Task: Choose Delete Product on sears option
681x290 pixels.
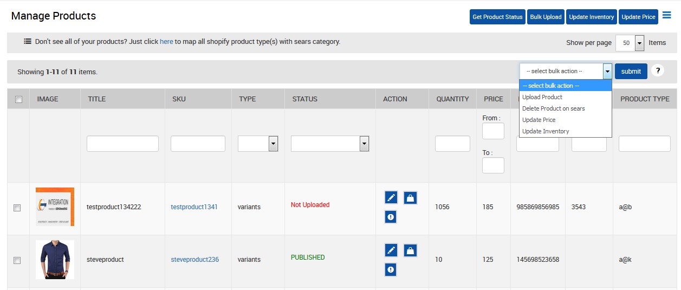Action: point(566,108)
